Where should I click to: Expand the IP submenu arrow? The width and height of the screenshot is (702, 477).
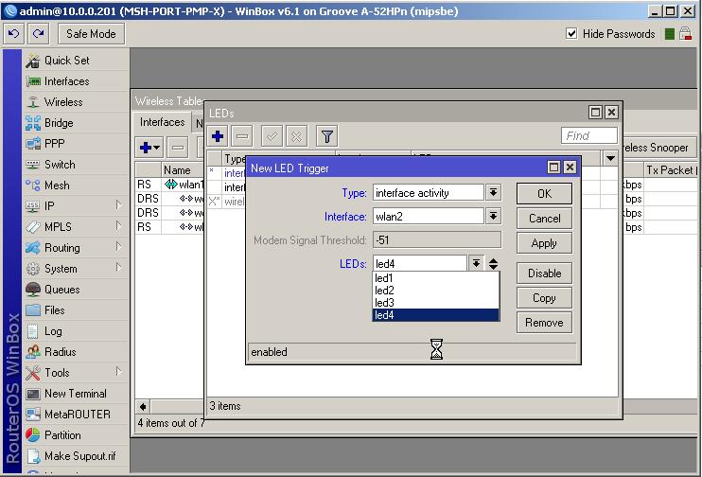click(118, 204)
